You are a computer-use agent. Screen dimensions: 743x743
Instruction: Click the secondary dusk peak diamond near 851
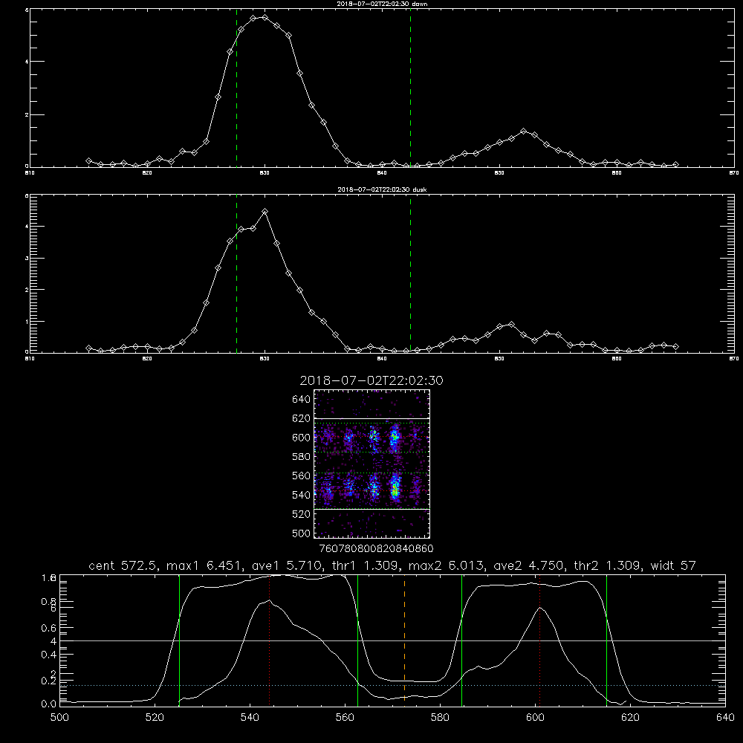tap(511, 325)
